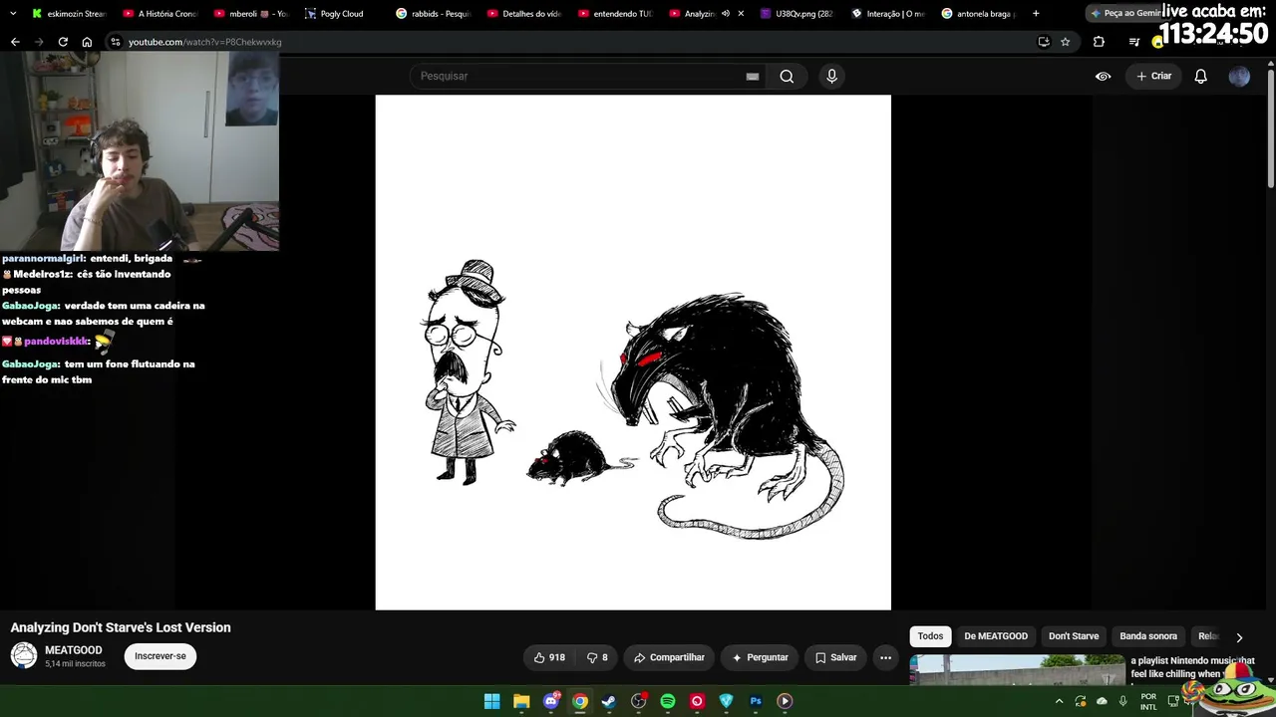The width and height of the screenshot is (1276, 717).
Task: Open the three-dot more actions menu
Action: 885,657
